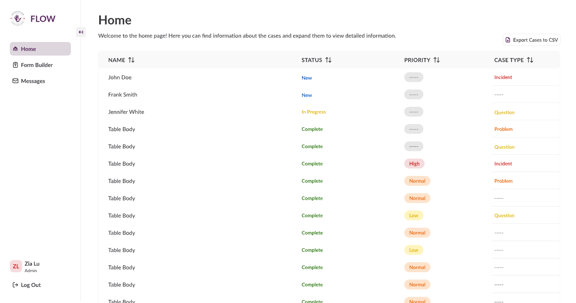Viewport: 576px width, 303px height.
Task: Click the NAME column header
Action: click(x=116, y=60)
